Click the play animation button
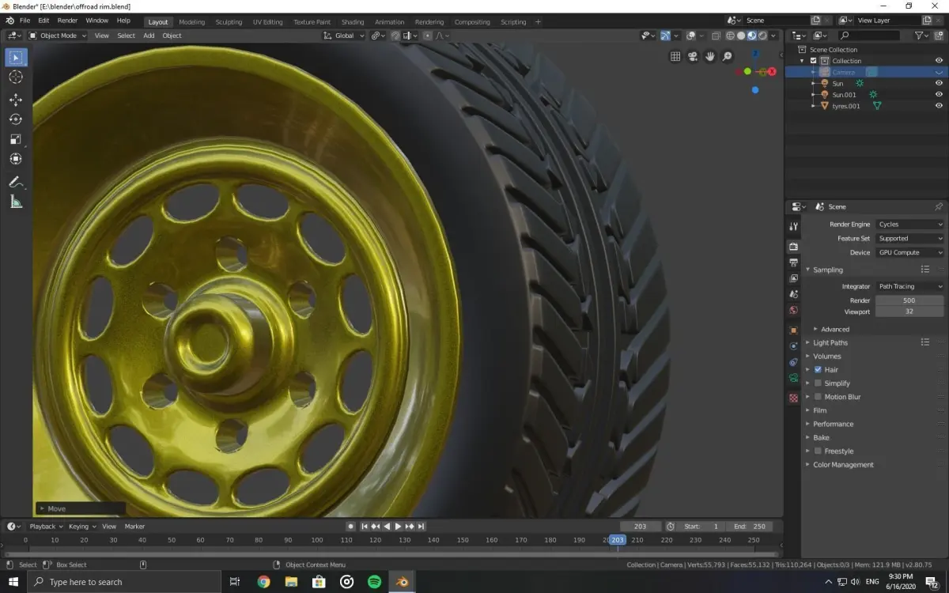Image resolution: width=949 pixels, height=593 pixels. [399, 526]
